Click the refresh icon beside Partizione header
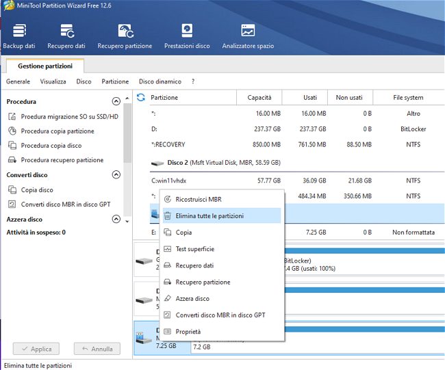 [141, 98]
